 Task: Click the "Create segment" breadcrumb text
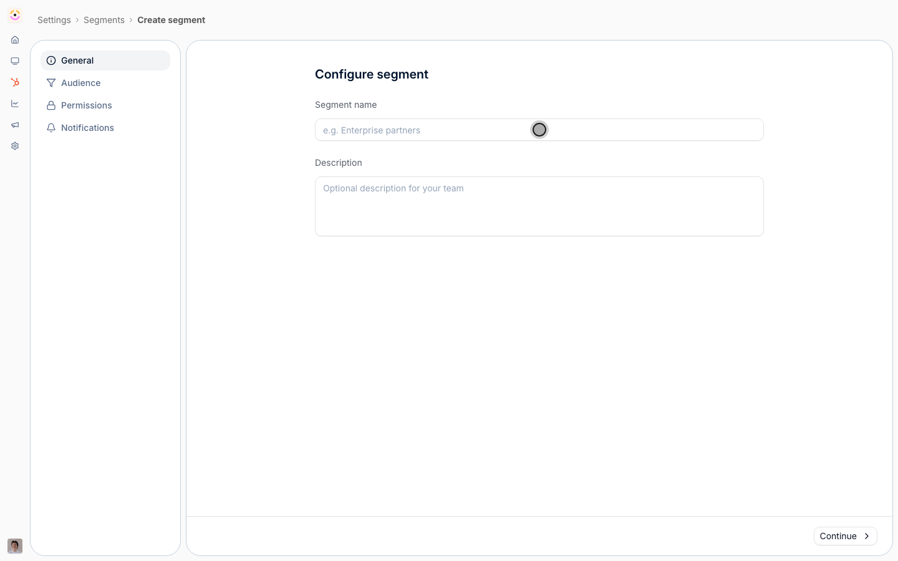pyautogui.click(x=171, y=20)
